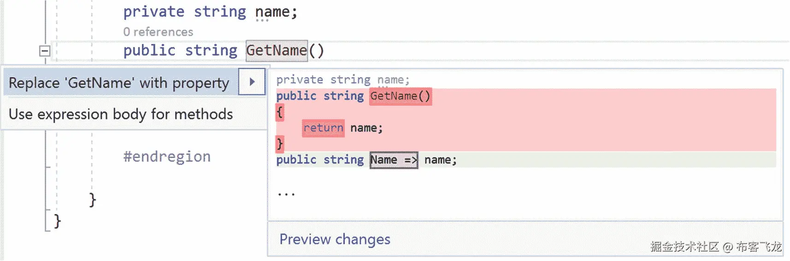Click the red-highlighted GetName() in the preview
Image resolution: width=790 pixels, height=261 pixels.
point(400,96)
